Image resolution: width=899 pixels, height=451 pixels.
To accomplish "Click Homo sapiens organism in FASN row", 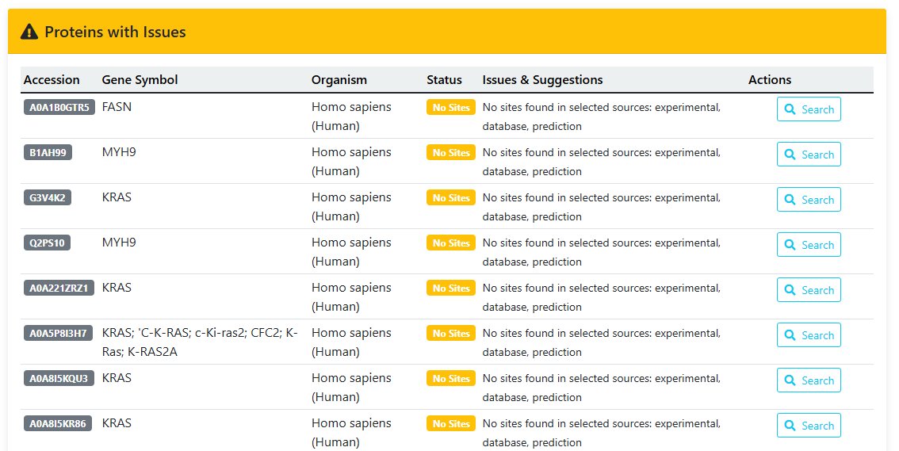I will (x=351, y=117).
